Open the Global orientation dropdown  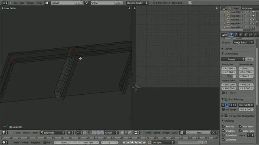click(111, 133)
